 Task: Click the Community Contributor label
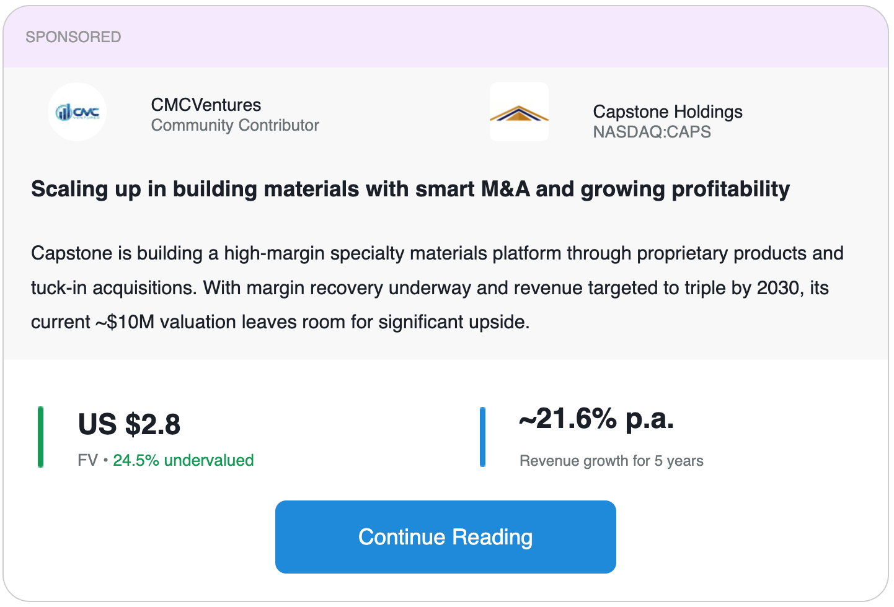(x=235, y=125)
